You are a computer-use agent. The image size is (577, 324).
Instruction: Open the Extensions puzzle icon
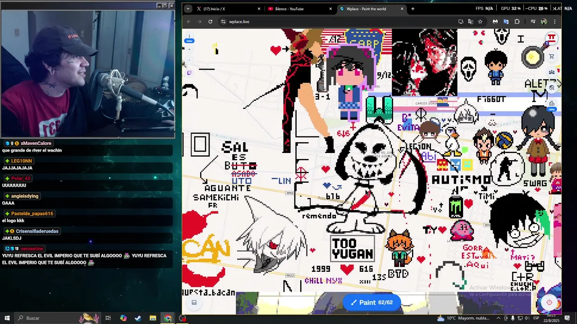[x=517, y=22]
